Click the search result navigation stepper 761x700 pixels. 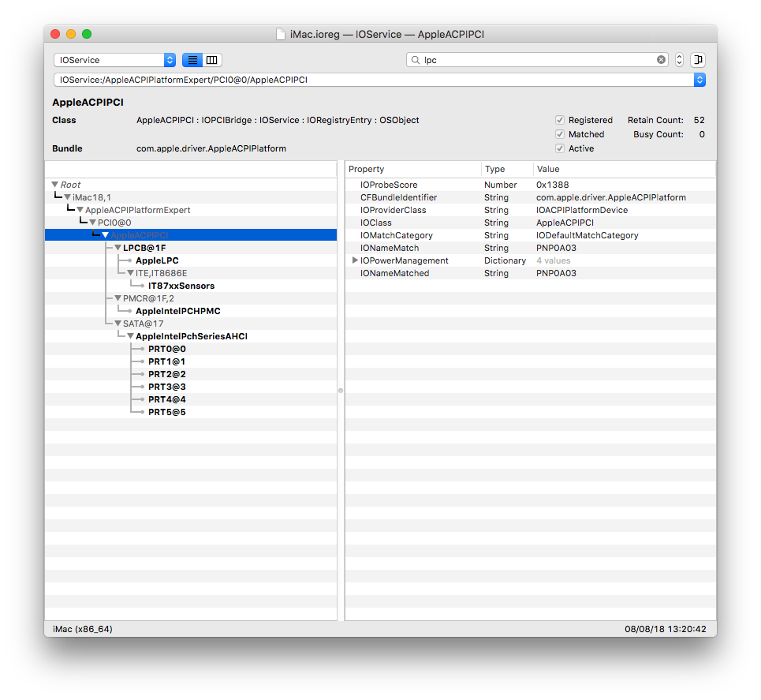[680, 60]
